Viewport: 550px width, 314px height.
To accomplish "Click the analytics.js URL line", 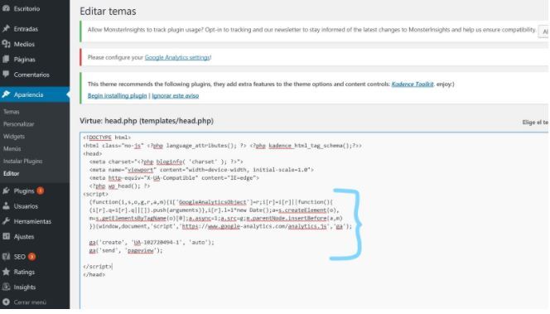I will pyautogui.click(x=220, y=226).
